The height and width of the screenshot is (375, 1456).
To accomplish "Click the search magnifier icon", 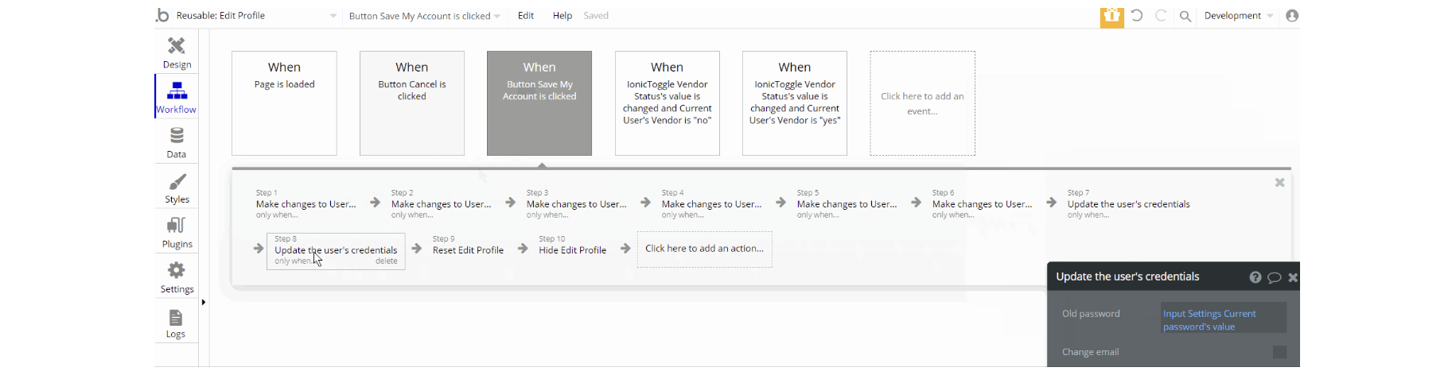I will coord(1185,16).
